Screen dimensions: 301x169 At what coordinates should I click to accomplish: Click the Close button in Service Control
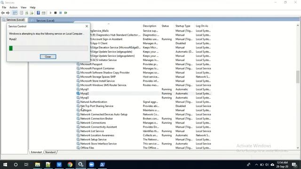[48, 57]
